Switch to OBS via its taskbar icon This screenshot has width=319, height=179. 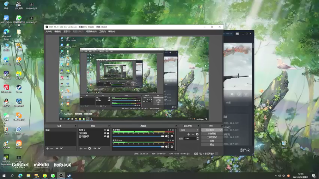[x=61, y=176]
